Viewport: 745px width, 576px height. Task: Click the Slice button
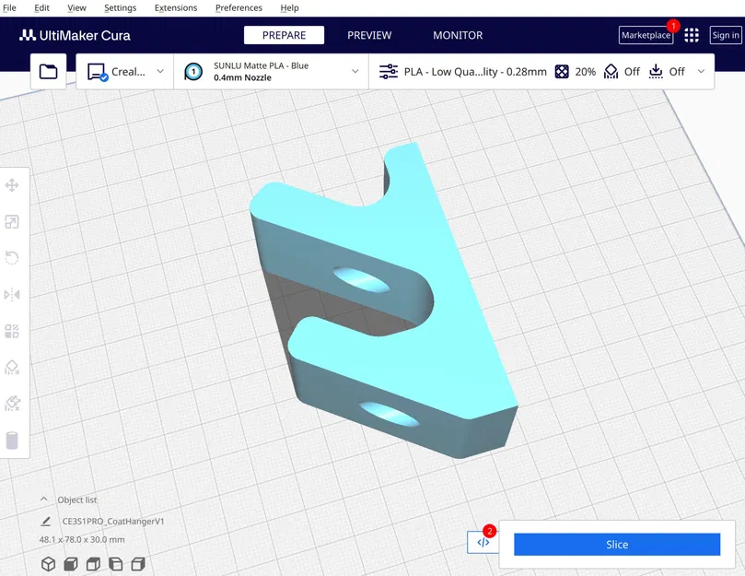617,544
